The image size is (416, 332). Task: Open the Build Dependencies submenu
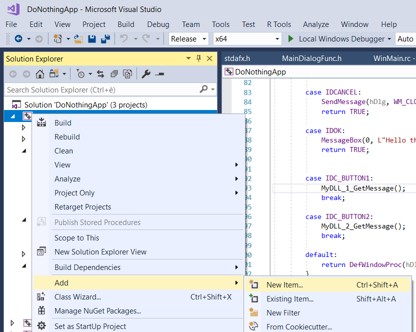tap(138, 267)
